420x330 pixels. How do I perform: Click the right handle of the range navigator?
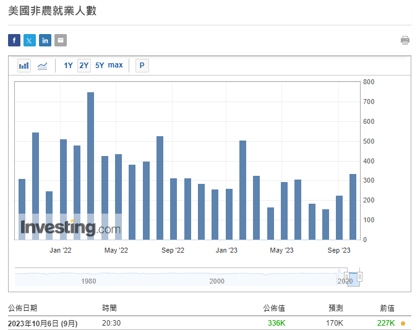click(359, 276)
